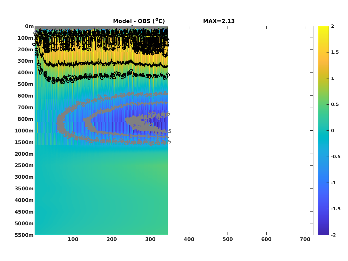The height and width of the screenshot is (261, 348).
Task: Click the plot title 'Model - OBS (°C)'
Action: (139, 21)
